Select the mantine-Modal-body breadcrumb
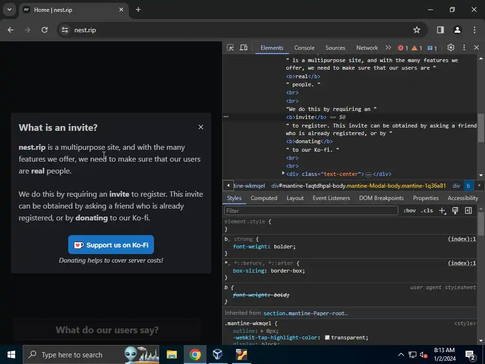Viewport: 485px width, 364px height. [359, 186]
